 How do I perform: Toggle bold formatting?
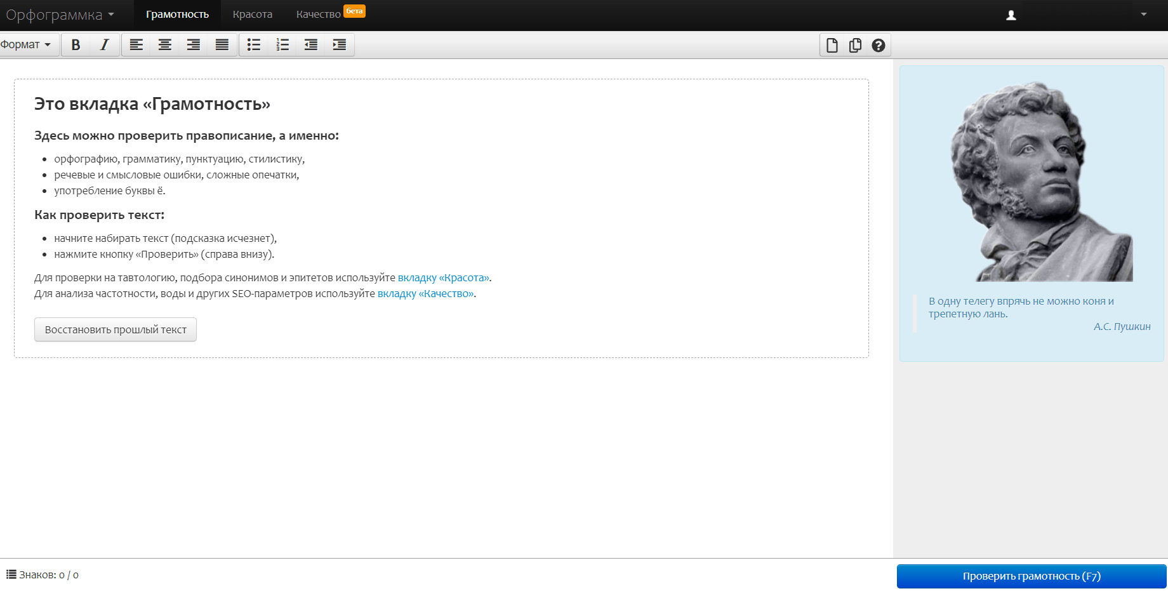(x=76, y=45)
